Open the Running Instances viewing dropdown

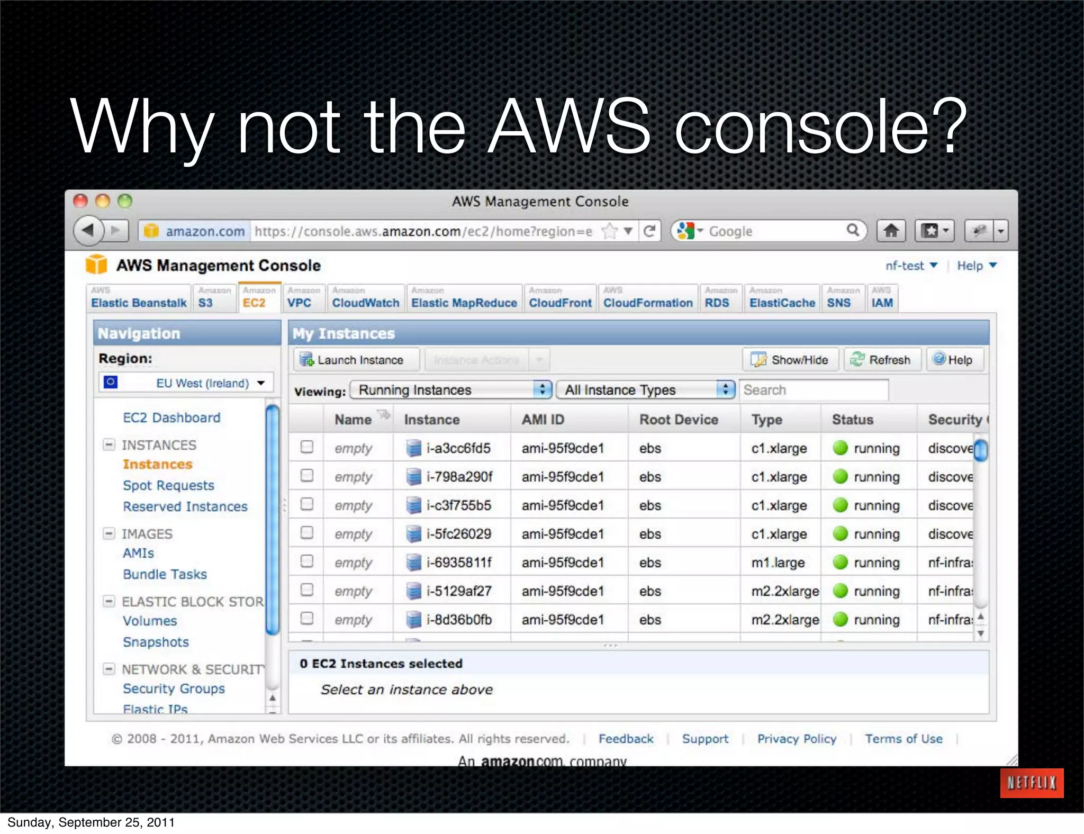[x=451, y=390]
